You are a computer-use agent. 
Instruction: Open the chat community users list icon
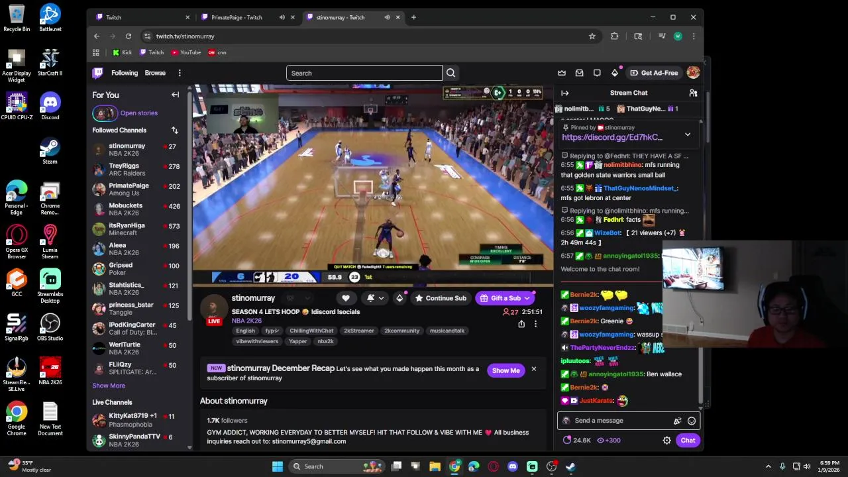693,93
